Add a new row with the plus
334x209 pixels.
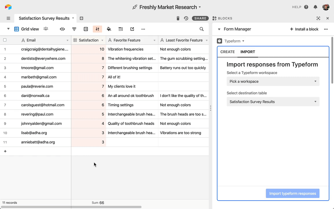[5, 151]
